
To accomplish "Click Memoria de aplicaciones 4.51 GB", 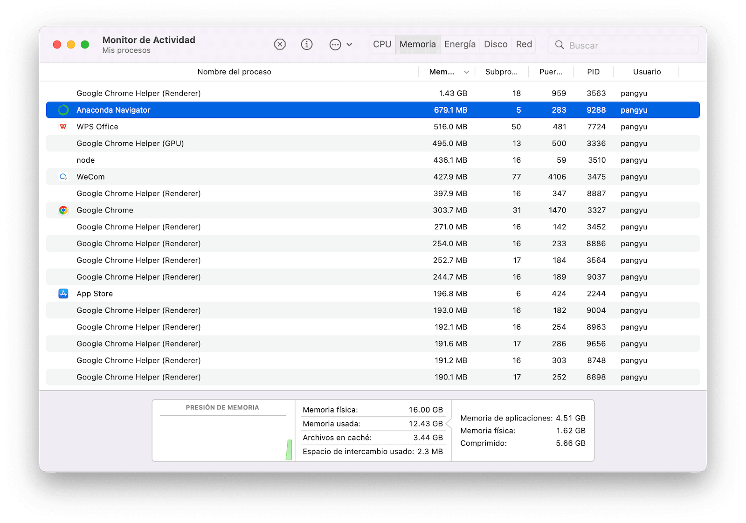I will [523, 418].
